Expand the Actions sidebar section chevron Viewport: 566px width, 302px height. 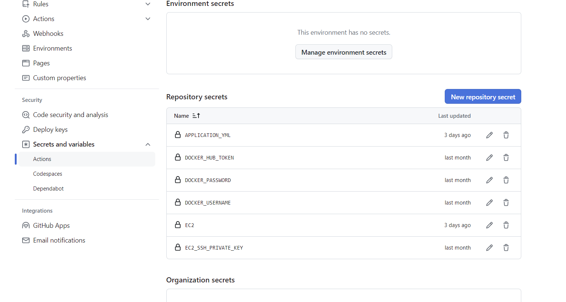pyautogui.click(x=148, y=19)
